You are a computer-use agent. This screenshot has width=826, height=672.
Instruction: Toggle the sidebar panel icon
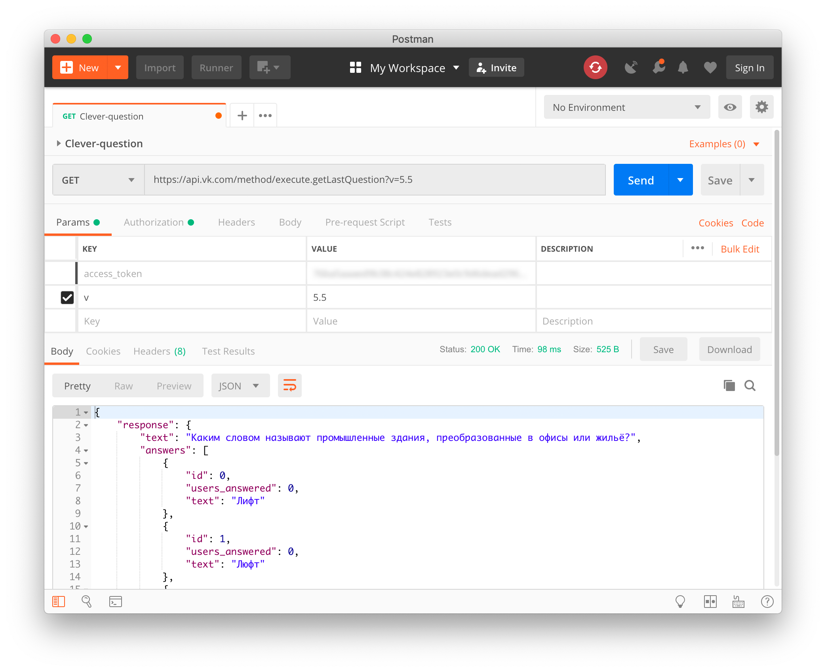click(59, 602)
